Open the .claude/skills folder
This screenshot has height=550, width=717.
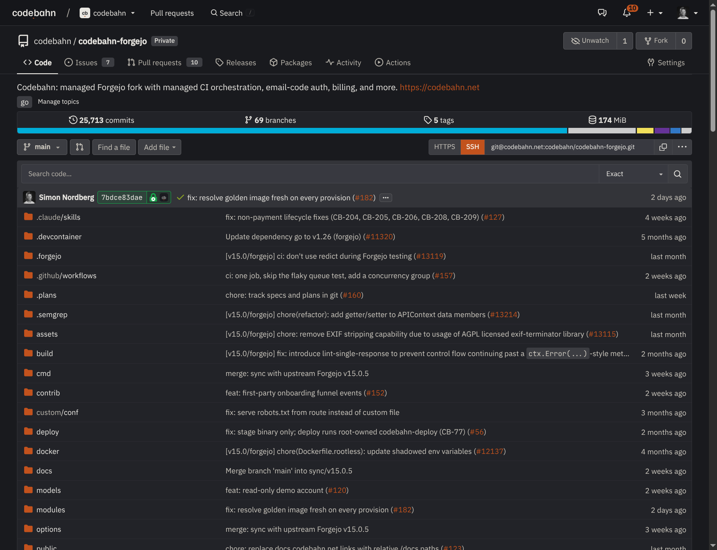(x=58, y=217)
